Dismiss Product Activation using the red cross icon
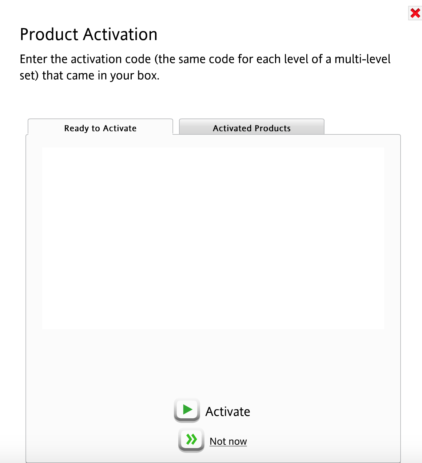This screenshot has width=422, height=463. tap(415, 13)
